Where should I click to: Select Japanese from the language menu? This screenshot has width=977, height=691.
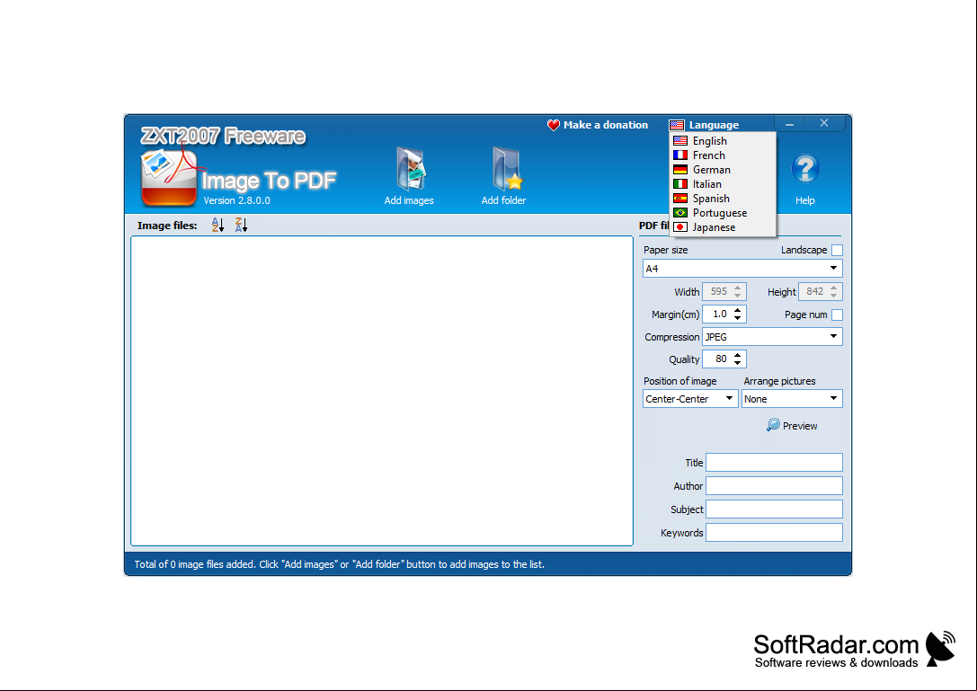(723, 226)
